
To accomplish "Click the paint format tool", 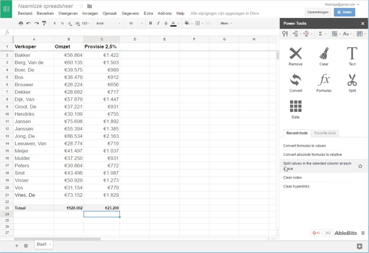I will [x=45, y=23].
